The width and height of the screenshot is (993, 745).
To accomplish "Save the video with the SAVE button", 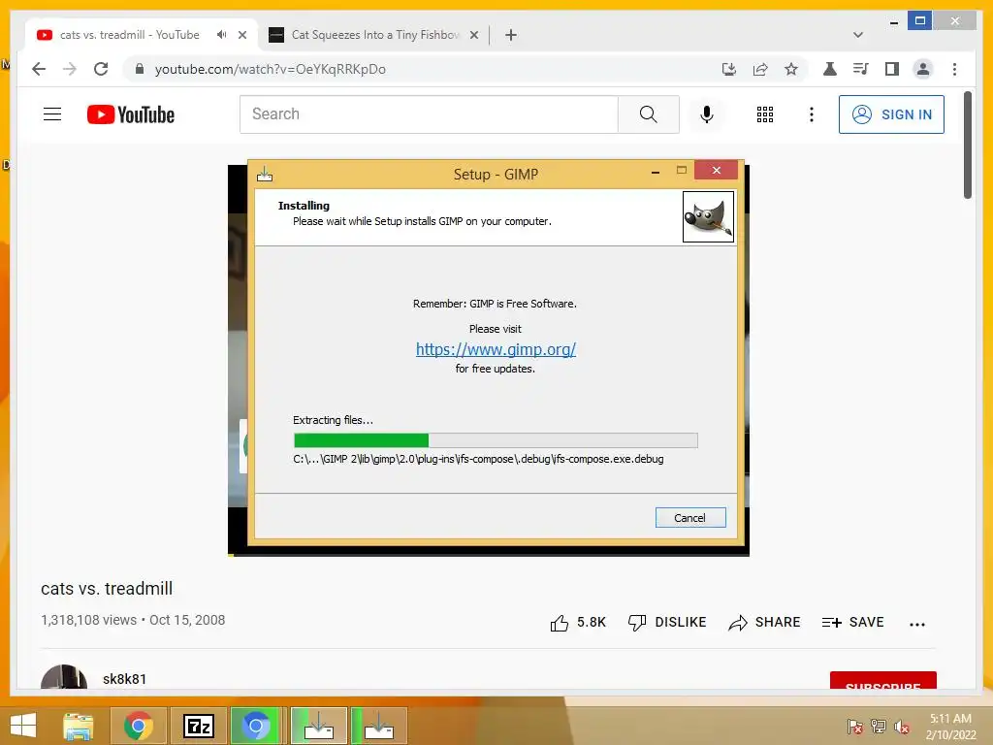I will pos(852,622).
